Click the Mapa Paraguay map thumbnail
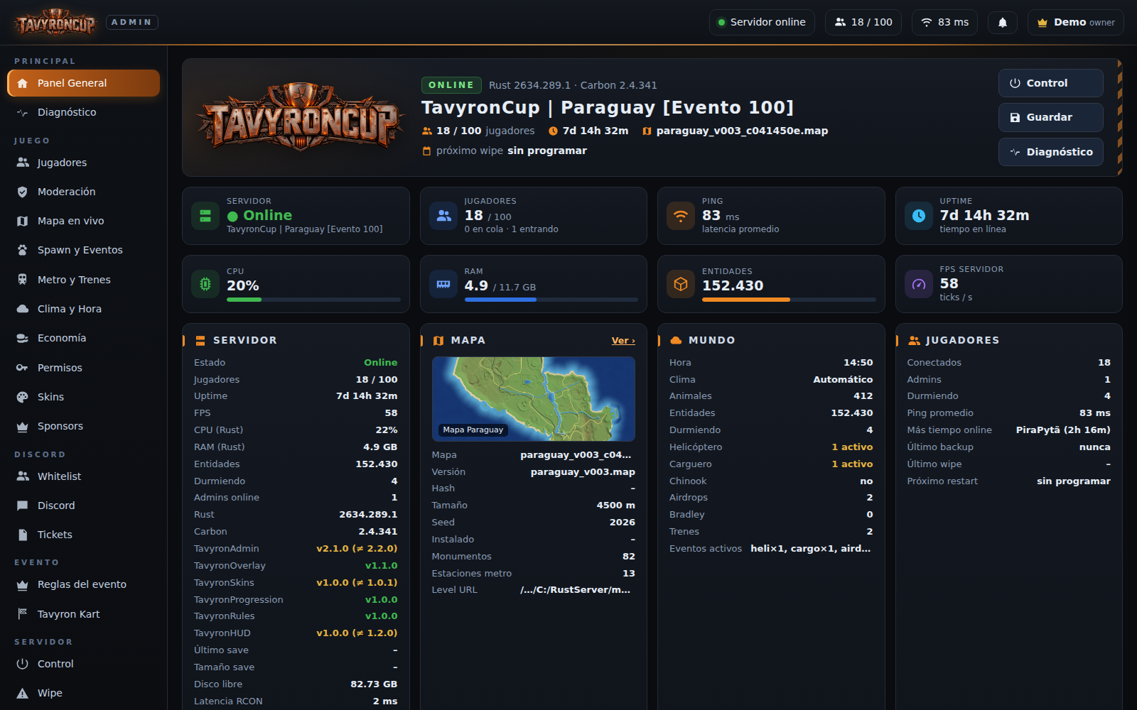This screenshot has width=1137, height=710. pyautogui.click(x=533, y=398)
